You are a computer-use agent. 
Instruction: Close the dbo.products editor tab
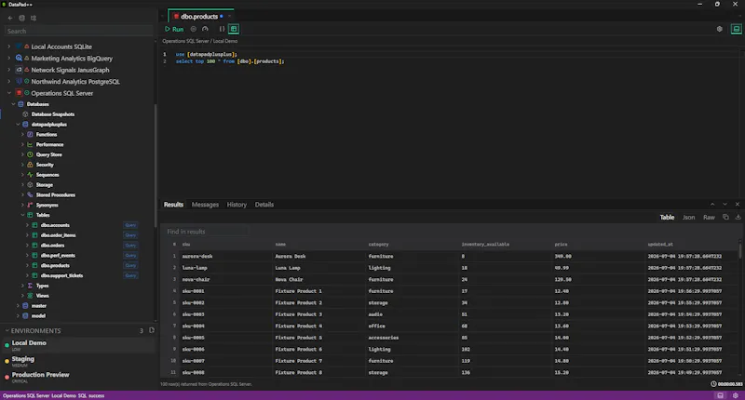(x=229, y=16)
